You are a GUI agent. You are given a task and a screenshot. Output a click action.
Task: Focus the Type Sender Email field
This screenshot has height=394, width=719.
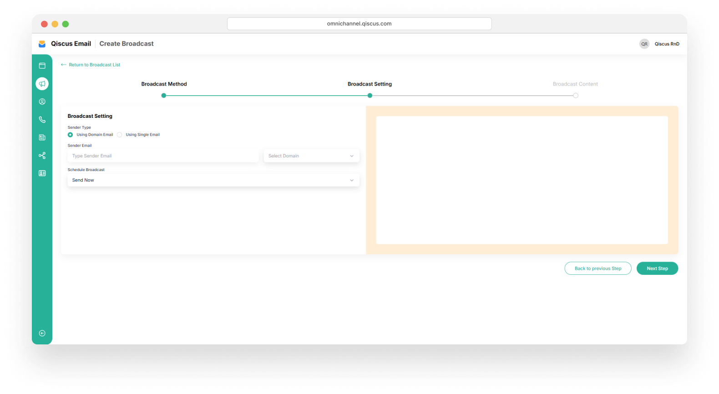(163, 156)
